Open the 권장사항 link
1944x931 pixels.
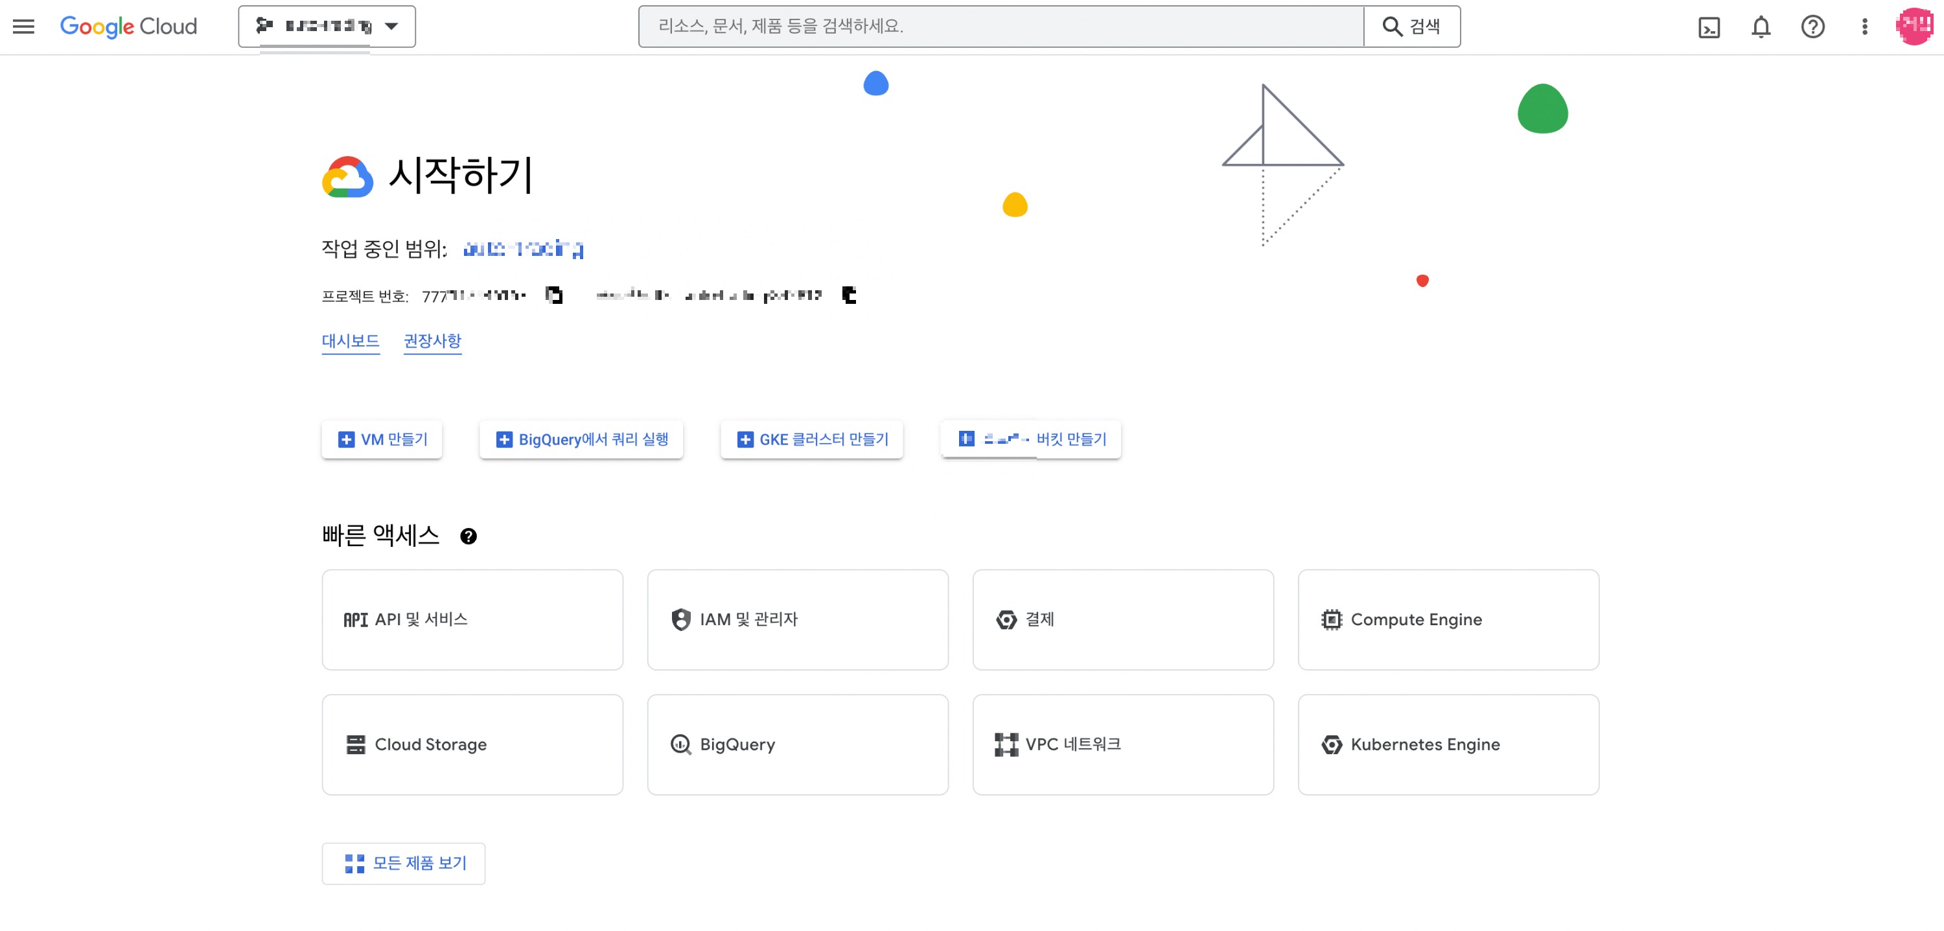[x=432, y=341]
